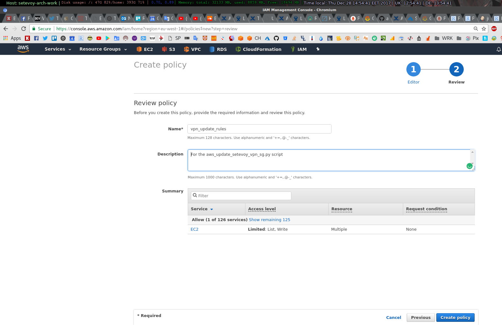Sort by the Service column arrow
The width and height of the screenshot is (502, 325).
[x=212, y=209]
